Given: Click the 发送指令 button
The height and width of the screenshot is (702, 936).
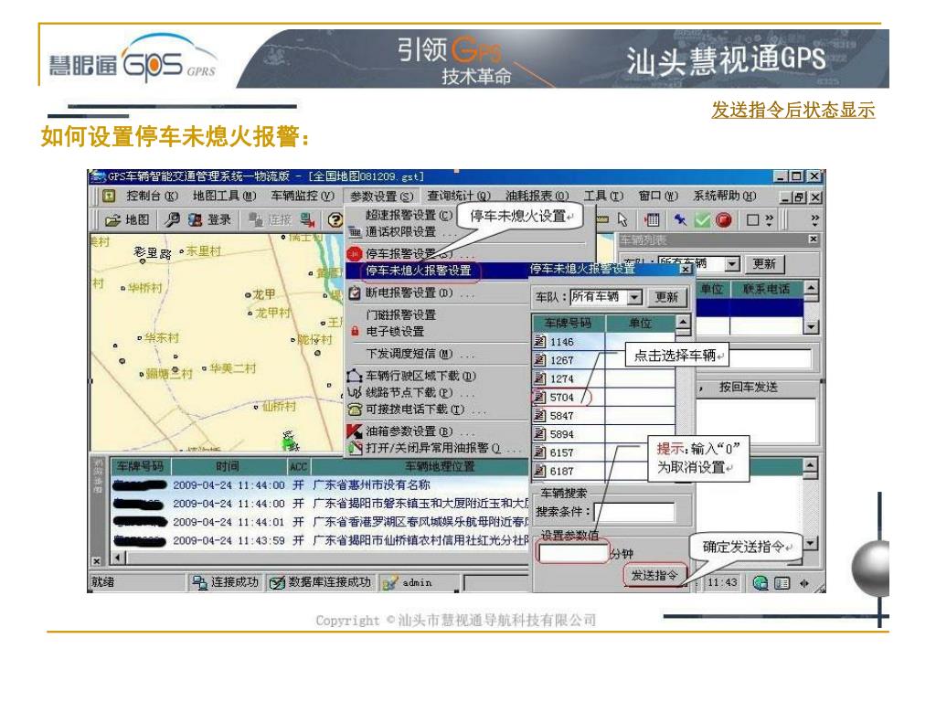Looking at the screenshot, I should (654, 575).
